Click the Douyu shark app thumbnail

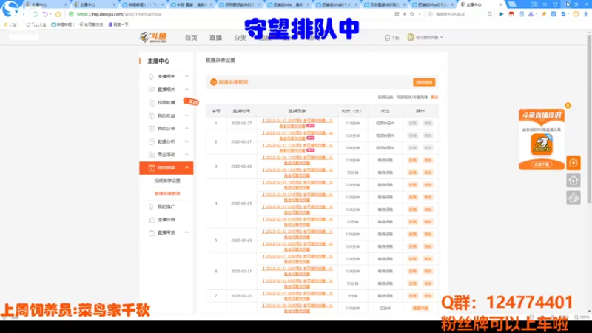(542, 144)
